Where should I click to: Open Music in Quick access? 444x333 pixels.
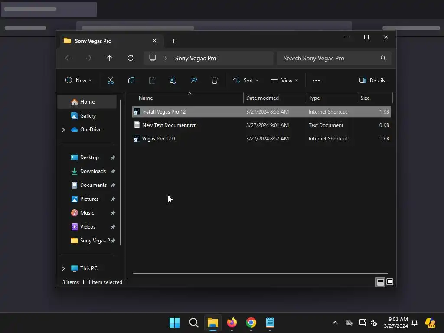tap(87, 213)
